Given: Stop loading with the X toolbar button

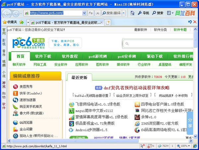Looking at the screenshot, I should point(98,13).
